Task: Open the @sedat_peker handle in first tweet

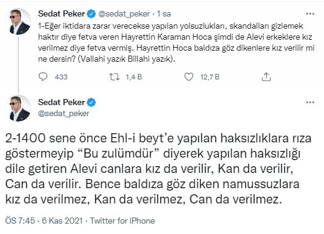Action: [x=124, y=14]
